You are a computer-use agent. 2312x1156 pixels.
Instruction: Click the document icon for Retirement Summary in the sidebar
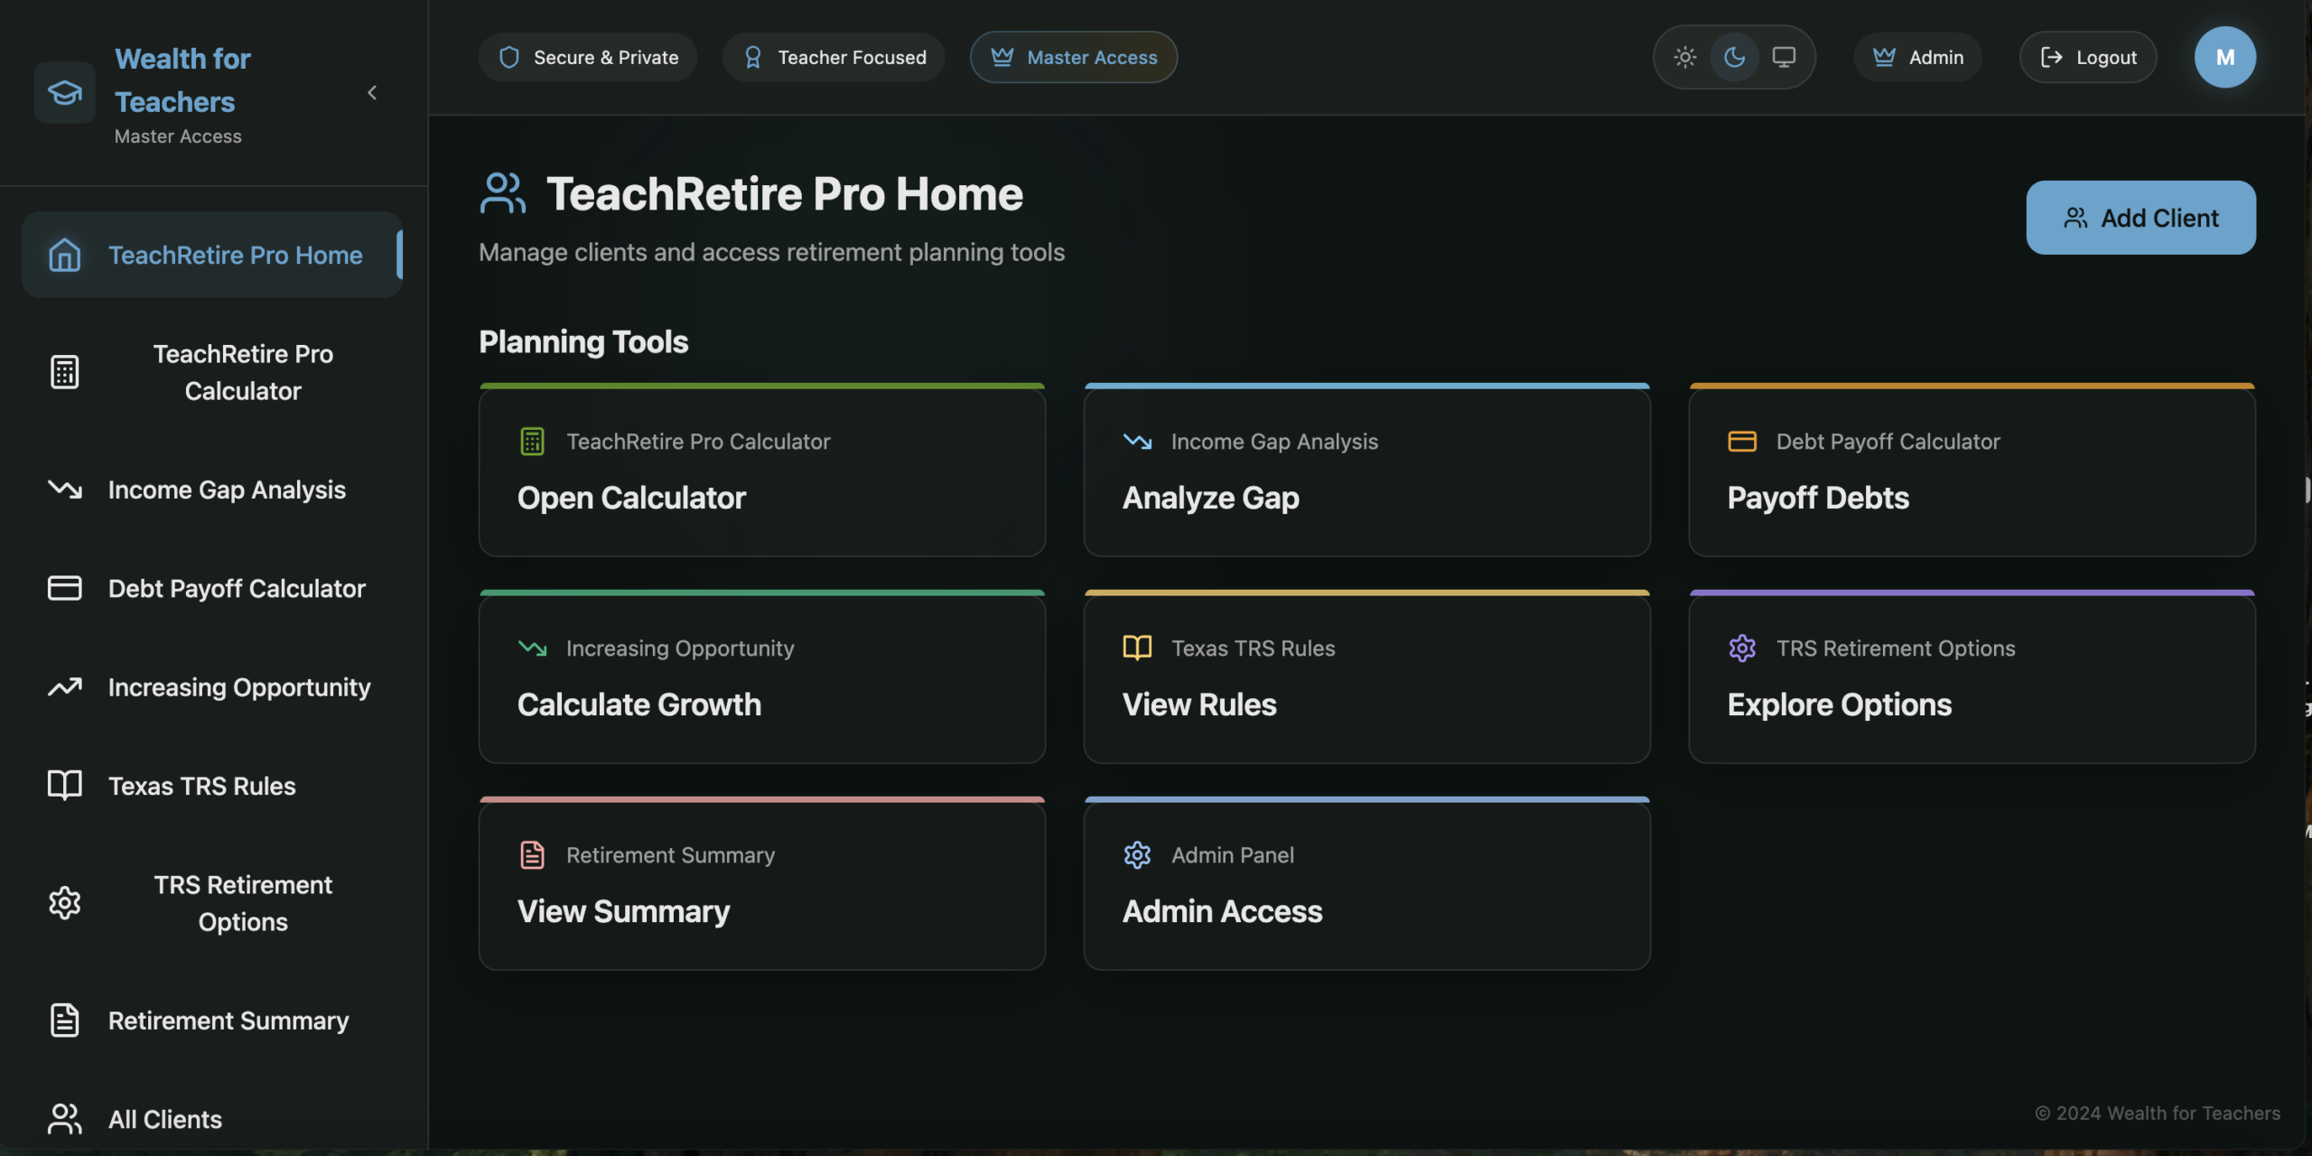64,1021
